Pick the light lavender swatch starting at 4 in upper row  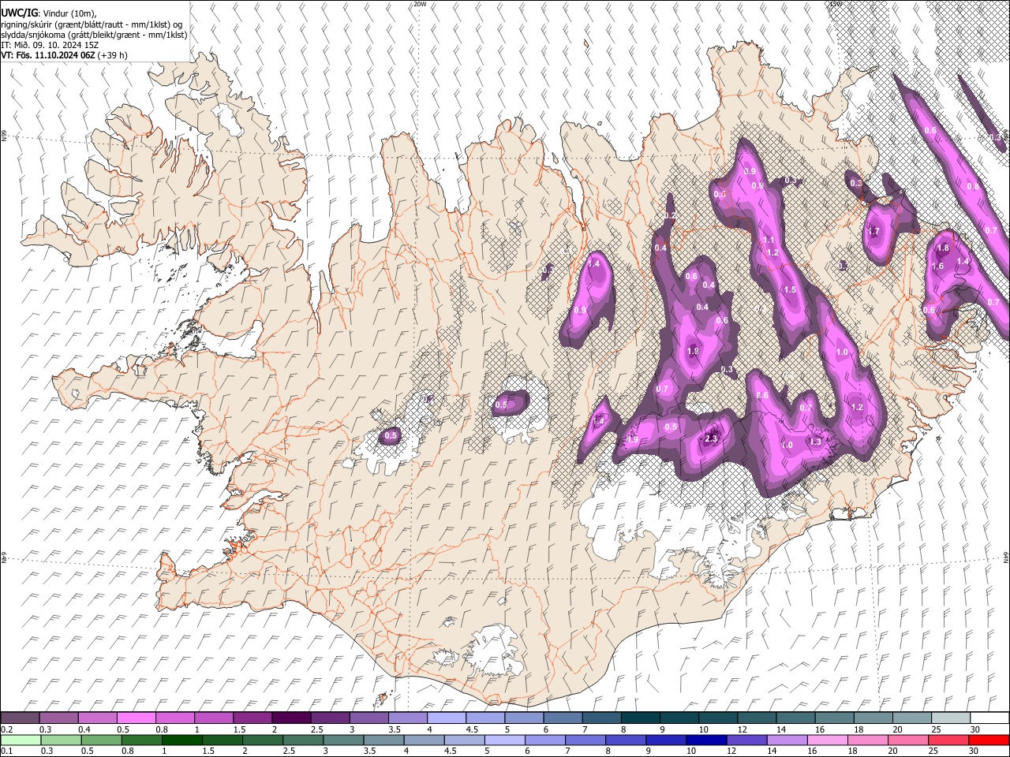[x=447, y=718]
